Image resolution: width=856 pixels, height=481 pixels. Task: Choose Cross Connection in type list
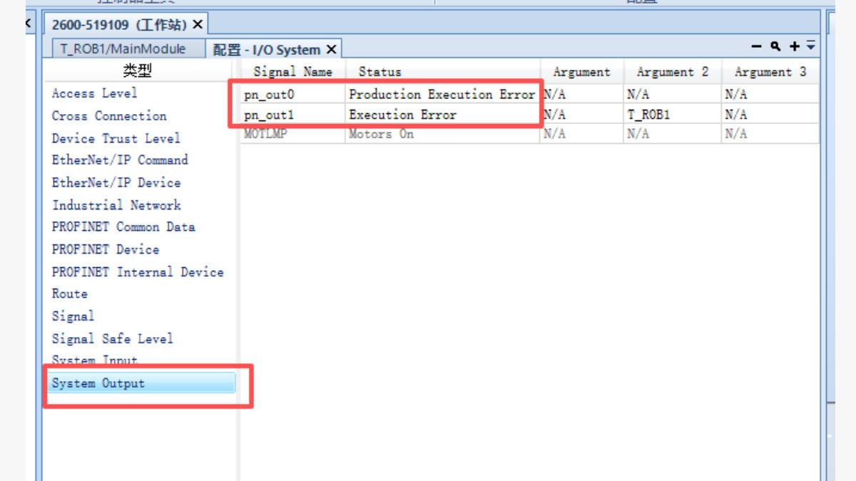click(x=109, y=116)
